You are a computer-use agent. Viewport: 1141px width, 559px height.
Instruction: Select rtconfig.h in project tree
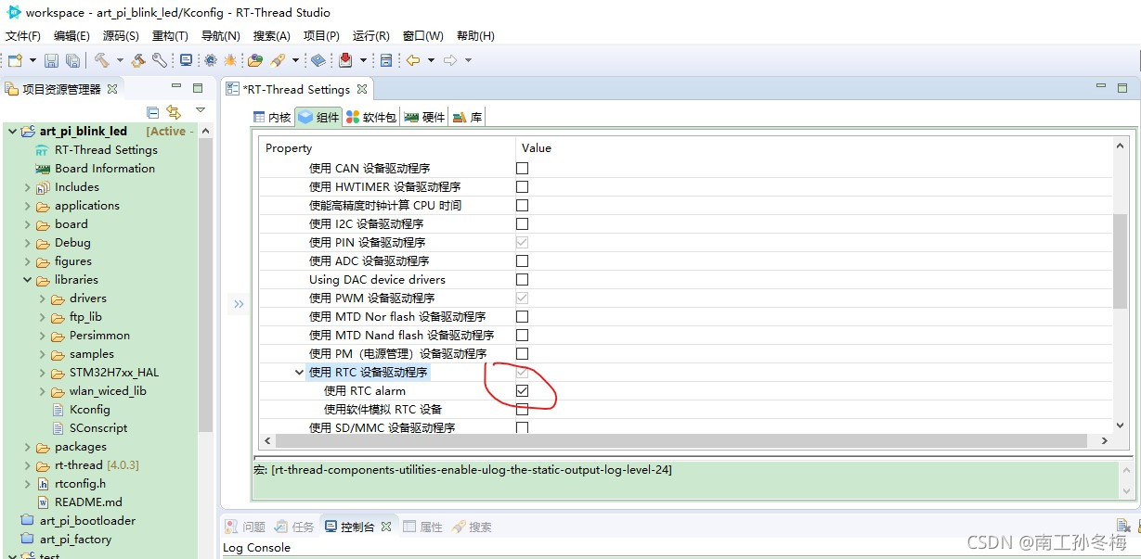[80, 484]
